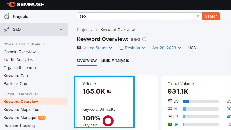The width and height of the screenshot is (231, 130).
Task: Open Keyword Magic Tool in sidebar
Action: (x=22, y=110)
